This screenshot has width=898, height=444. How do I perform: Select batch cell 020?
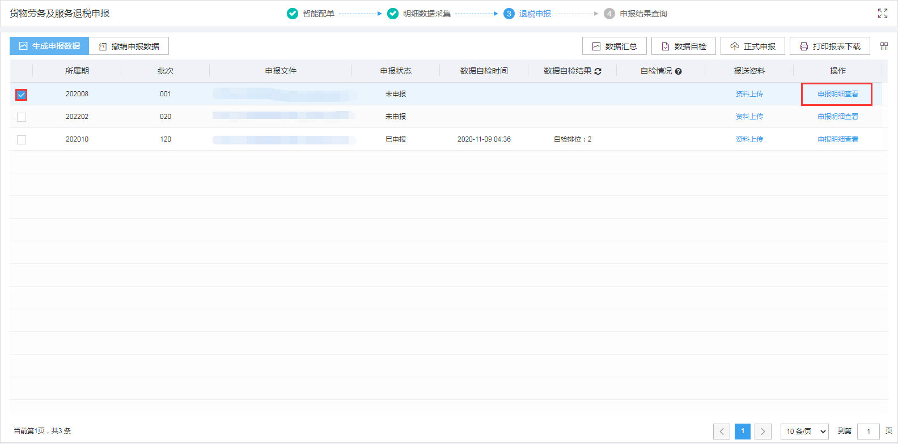tap(166, 117)
